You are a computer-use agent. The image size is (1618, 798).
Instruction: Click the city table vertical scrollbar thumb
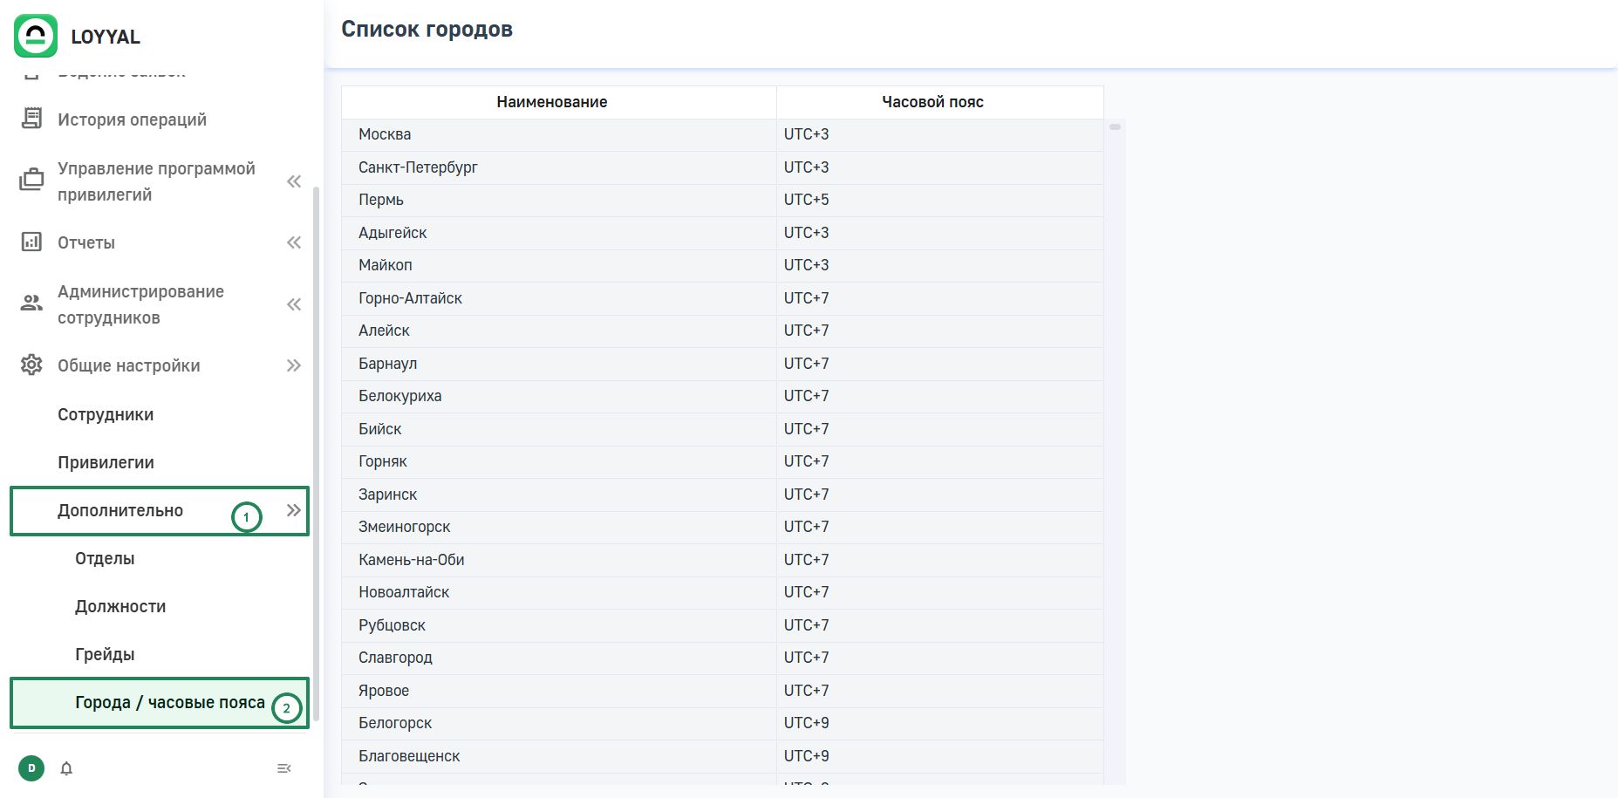[x=1115, y=127]
